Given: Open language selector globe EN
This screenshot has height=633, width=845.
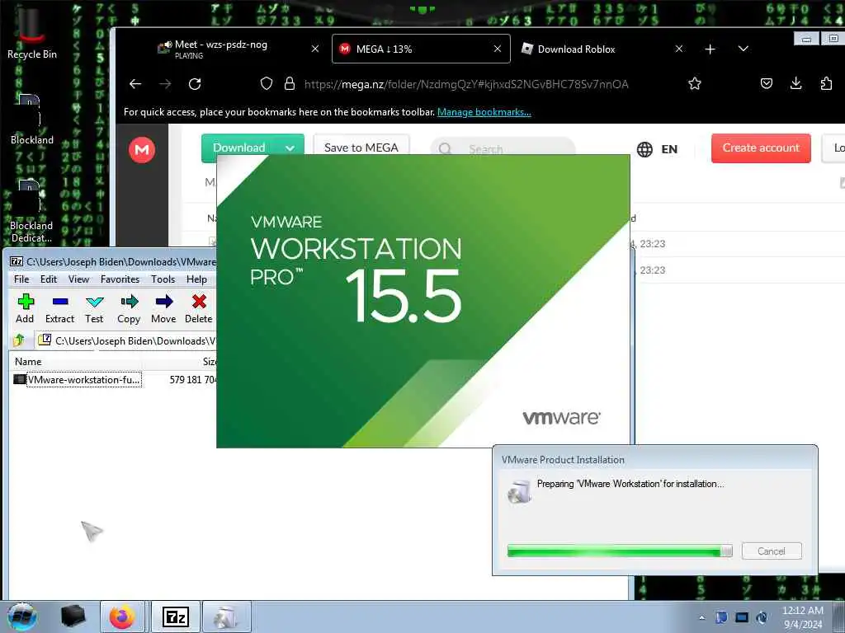Looking at the screenshot, I should [657, 149].
